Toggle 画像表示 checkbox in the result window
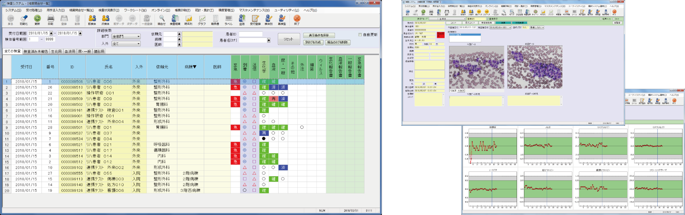This screenshot has width=685, height=215. [488, 19]
